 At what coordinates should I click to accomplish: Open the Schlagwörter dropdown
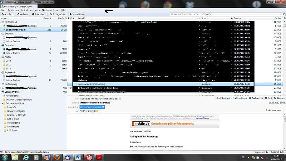point(58,14)
